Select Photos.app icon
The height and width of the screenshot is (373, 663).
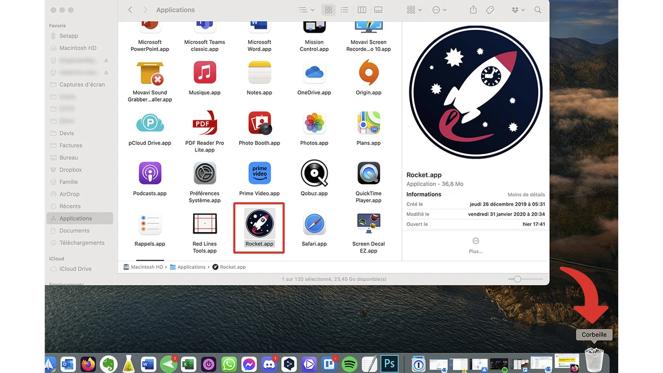pos(314,123)
